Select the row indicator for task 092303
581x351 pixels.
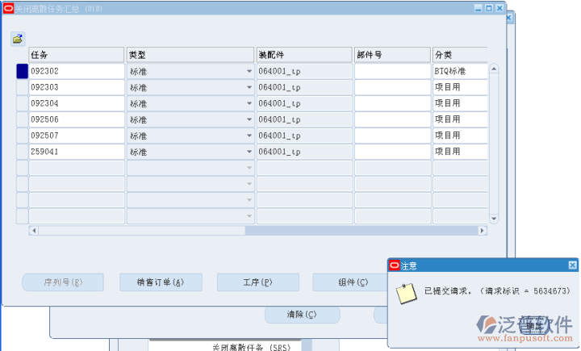[22, 87]
